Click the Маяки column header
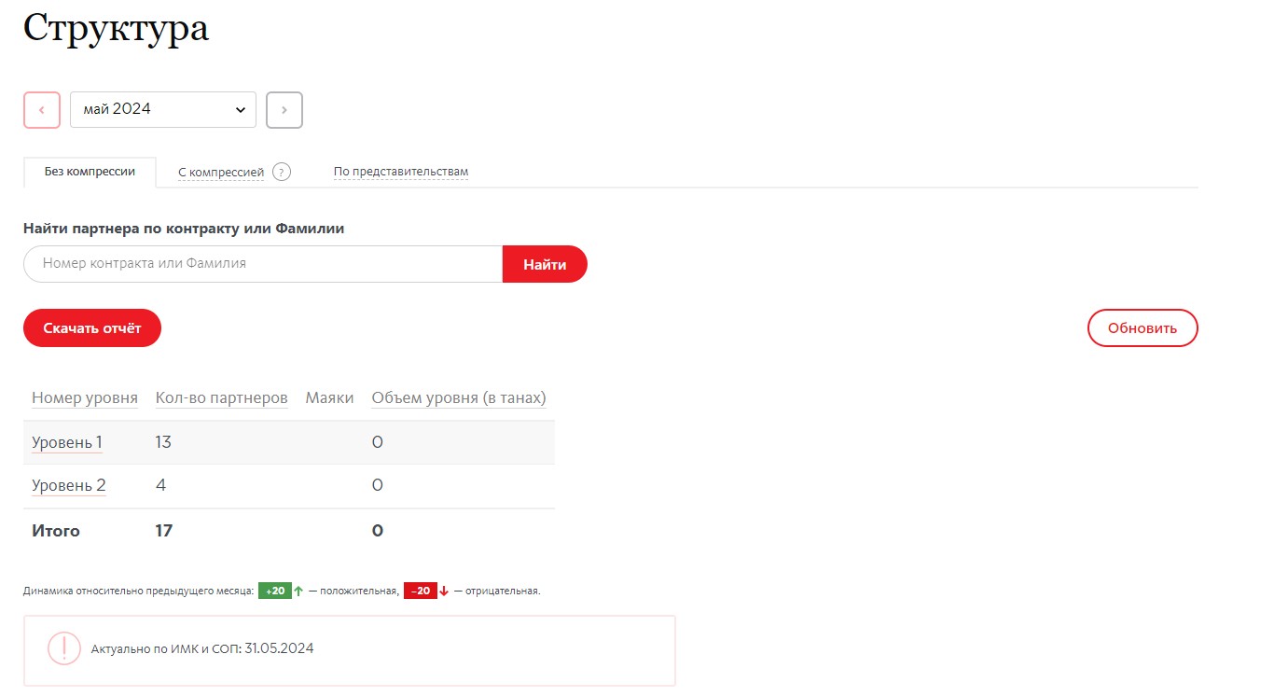1288x696 pixels. [x=329, y=398]
